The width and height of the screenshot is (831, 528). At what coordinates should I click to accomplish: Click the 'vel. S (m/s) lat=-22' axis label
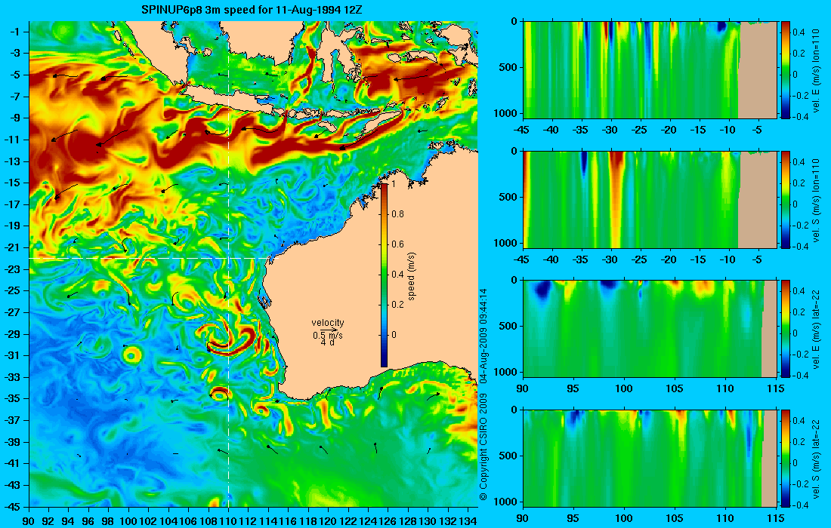[x=817, y=459]
